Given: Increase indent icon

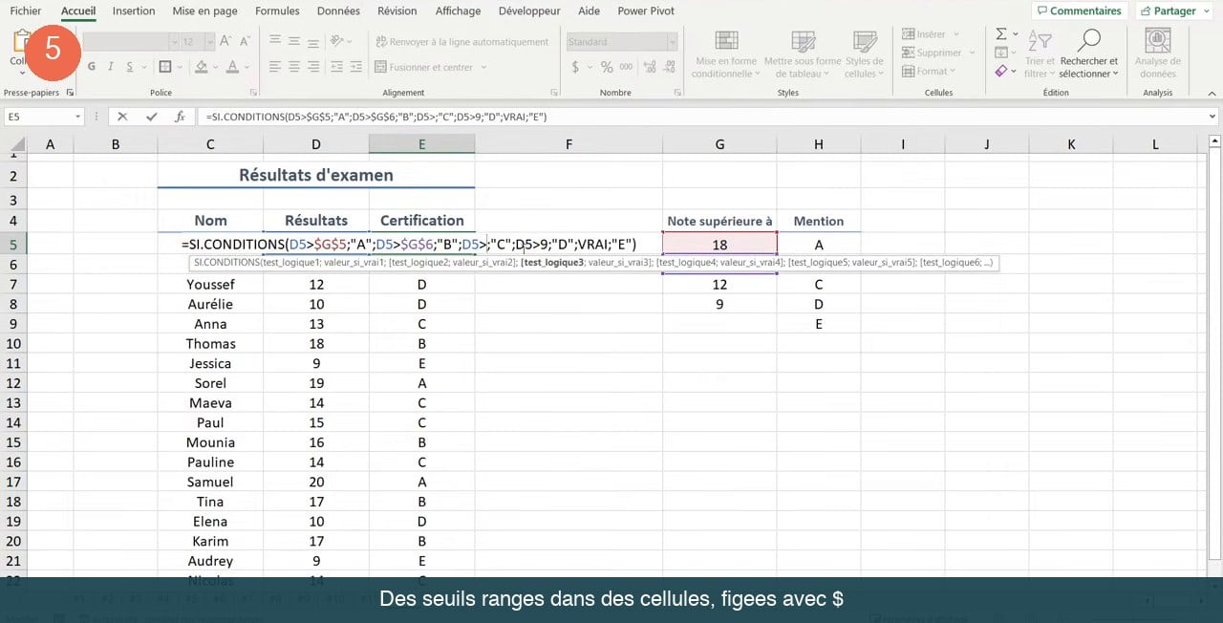Looking at the screenshot, I should pos(356,67).
